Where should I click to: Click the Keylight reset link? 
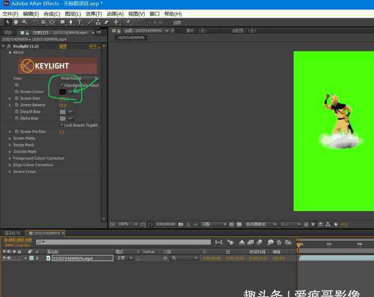63,46
